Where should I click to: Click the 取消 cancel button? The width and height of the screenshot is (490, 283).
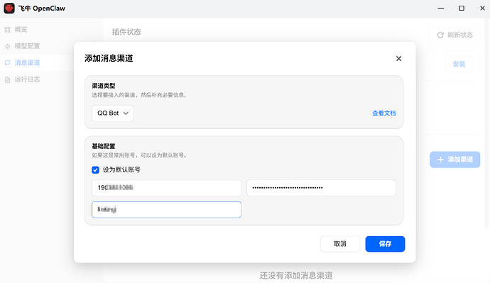coord(340,244)
